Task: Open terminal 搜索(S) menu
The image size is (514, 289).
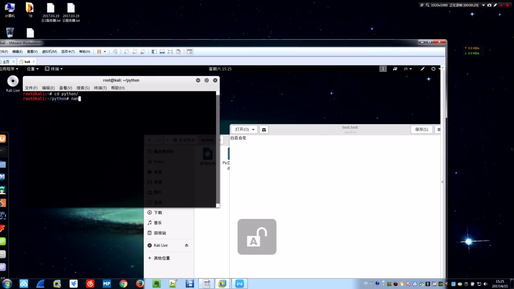Action: [x=83, y=88]
